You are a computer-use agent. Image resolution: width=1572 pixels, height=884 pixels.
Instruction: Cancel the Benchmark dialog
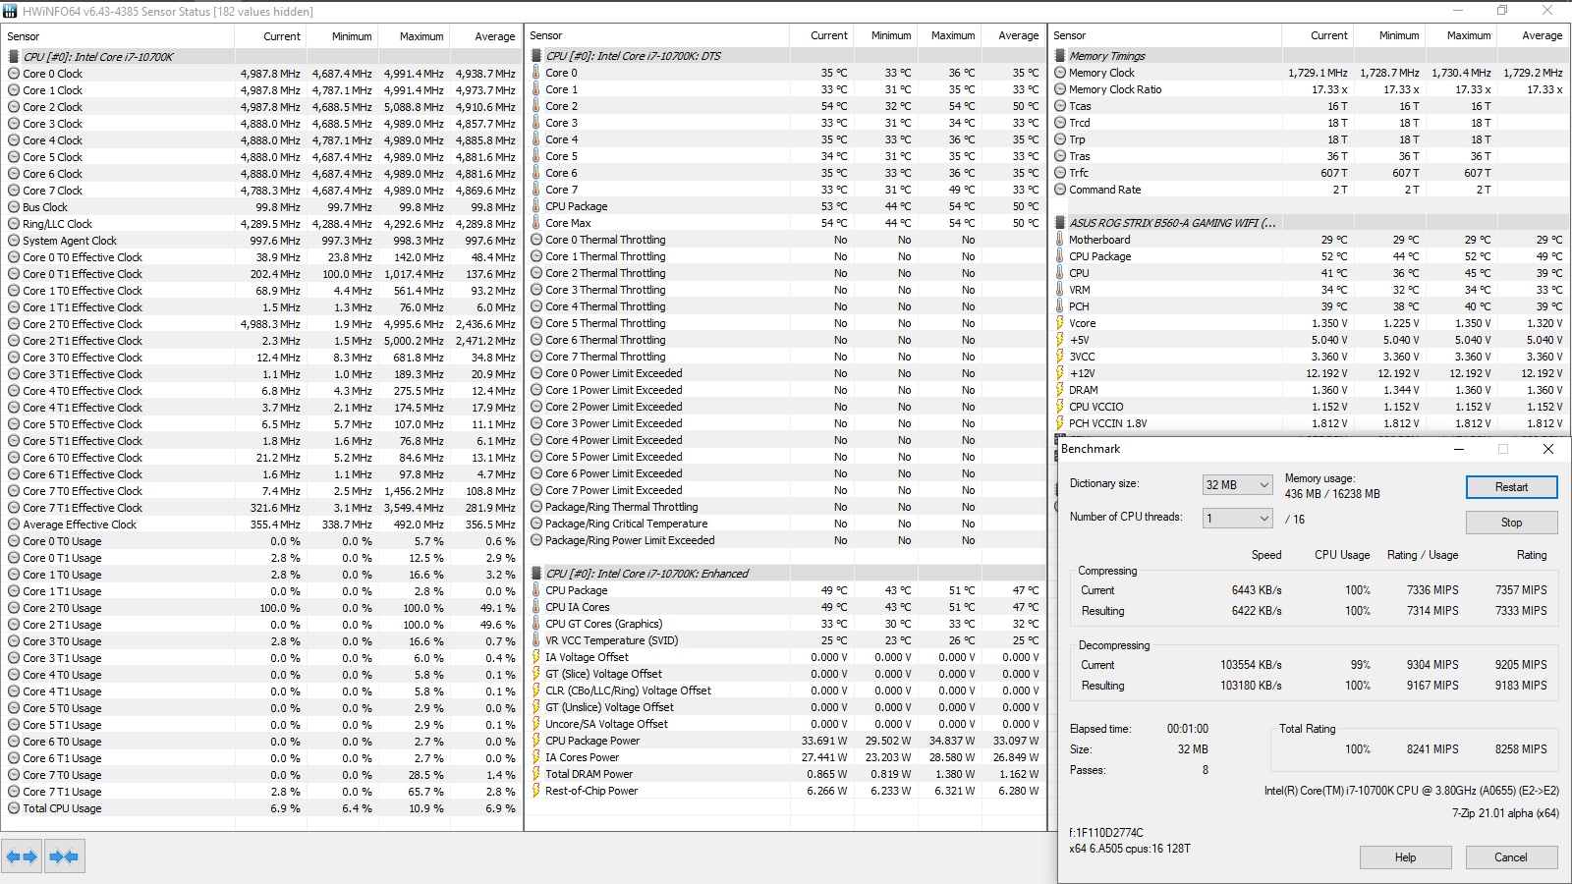[1511, 857]
